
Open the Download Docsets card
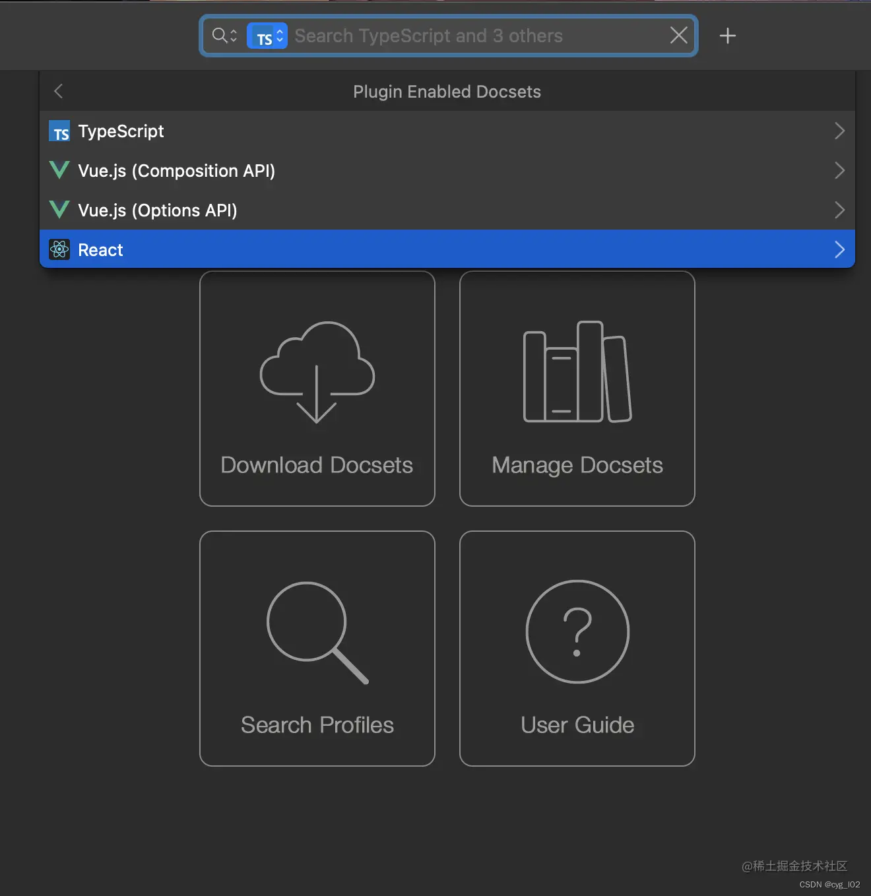tap(317, 389)
